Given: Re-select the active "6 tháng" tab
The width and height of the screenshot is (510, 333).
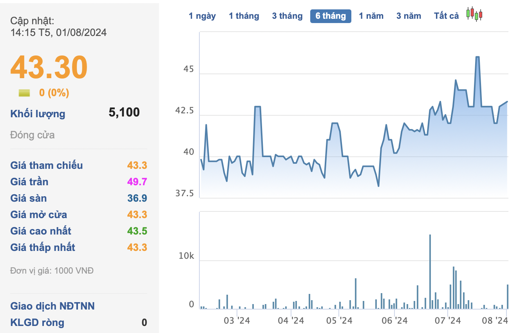Looking at the screenshot, I should (331, 16).
